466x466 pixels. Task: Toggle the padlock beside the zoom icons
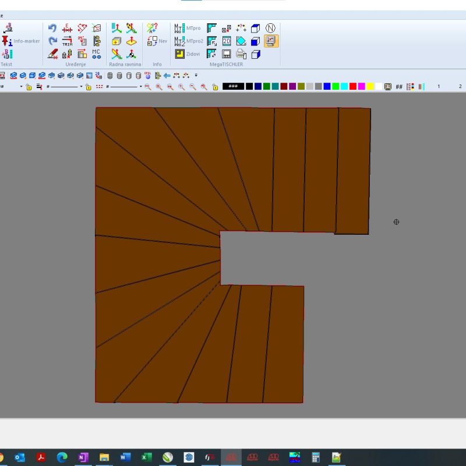point(216,86)
